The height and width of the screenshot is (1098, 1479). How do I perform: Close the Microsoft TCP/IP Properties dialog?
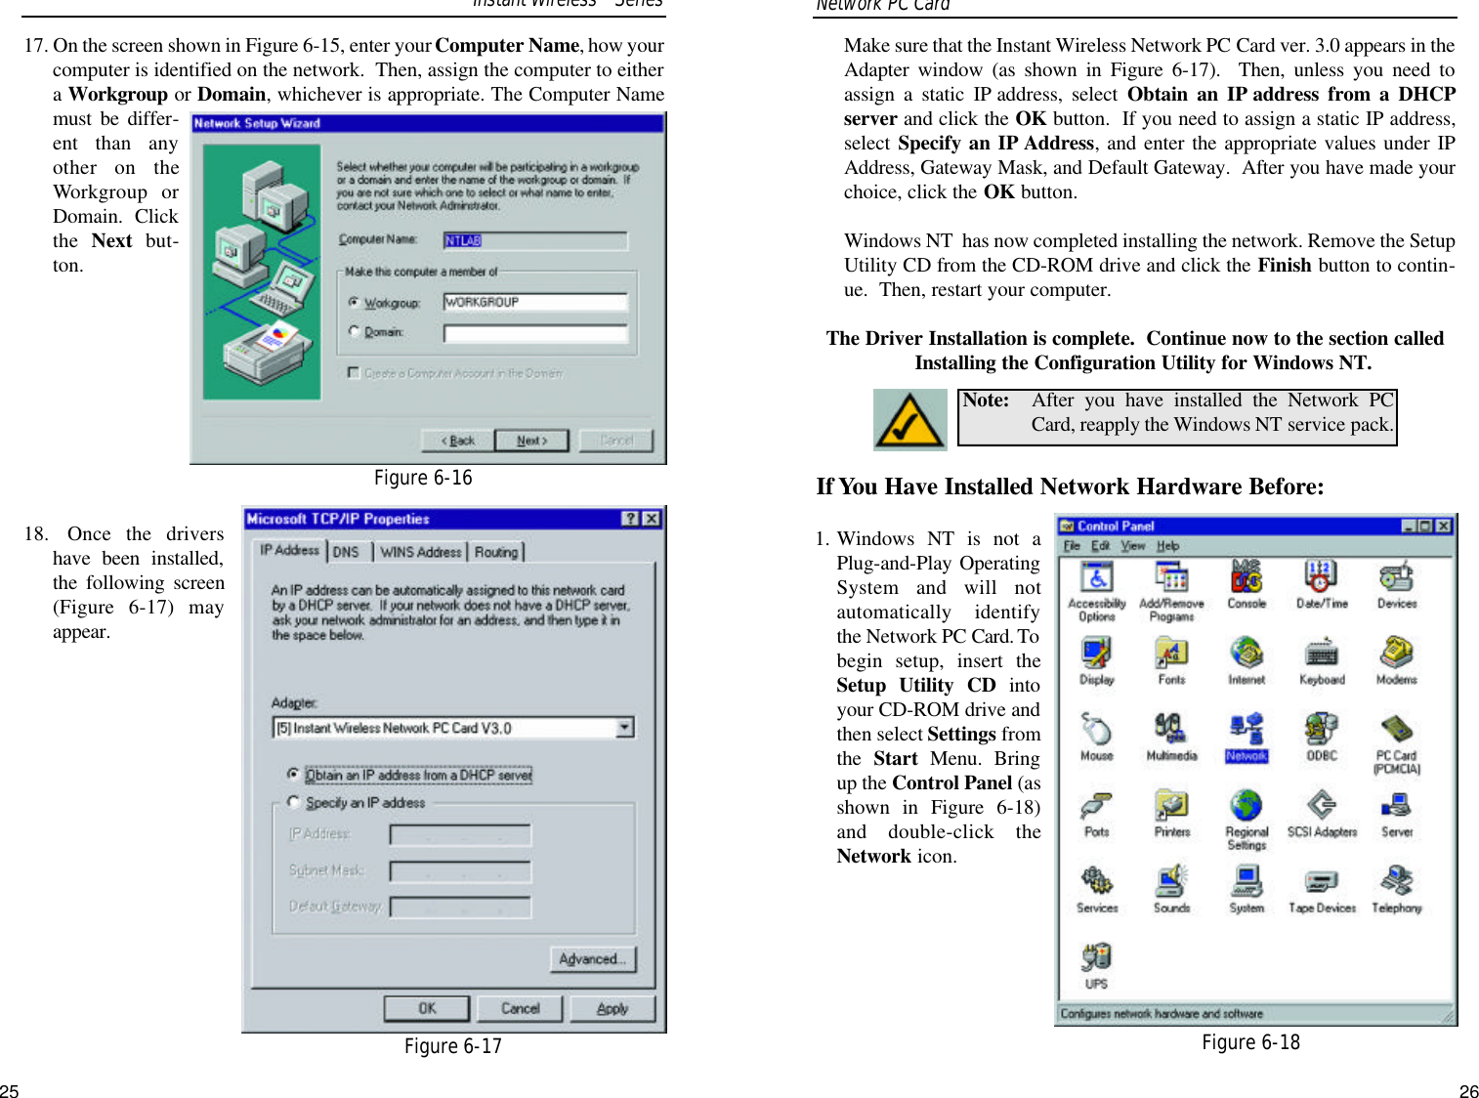click(652, 519)
